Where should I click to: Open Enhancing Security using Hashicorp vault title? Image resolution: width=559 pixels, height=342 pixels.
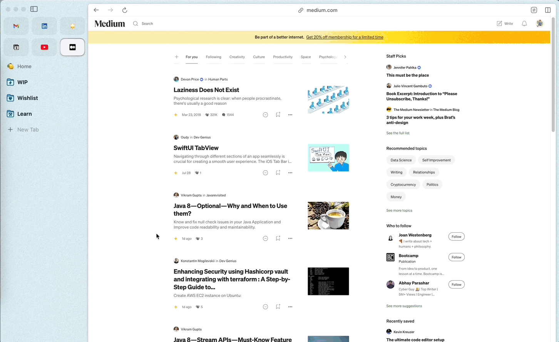pyautogui.click(x=232, y=279)
